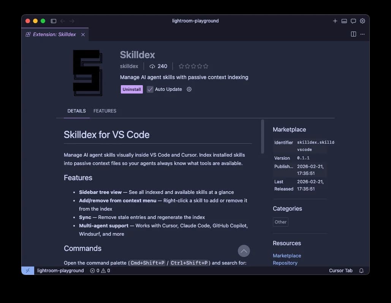The height and width of the screenshot is (303, 391).
Task: Split the editor with split icon
Action: pos(353,34)
